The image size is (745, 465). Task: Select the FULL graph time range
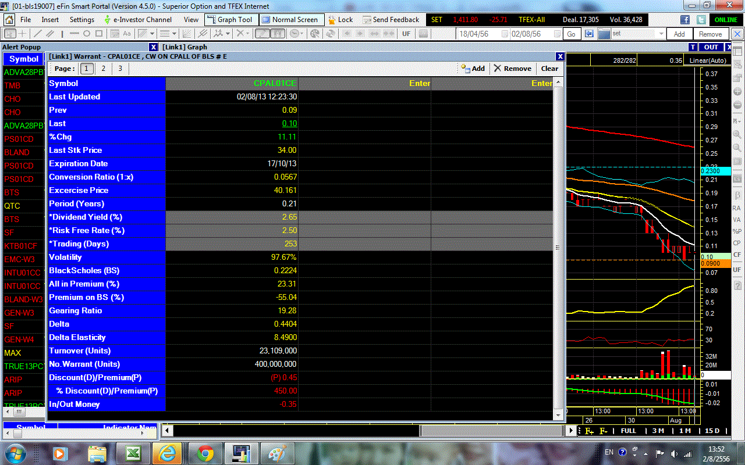[x=629, y=431]
